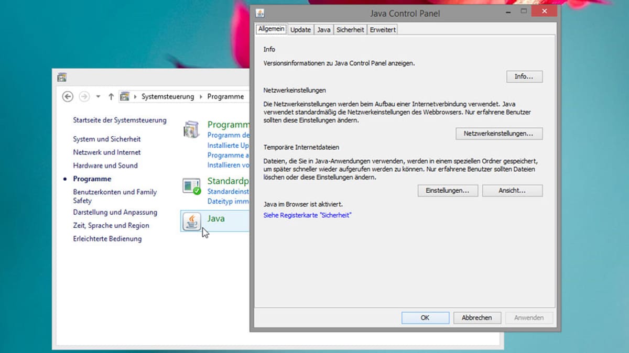
Task: Open the Erweitert tab
Action: coord(382,30)
